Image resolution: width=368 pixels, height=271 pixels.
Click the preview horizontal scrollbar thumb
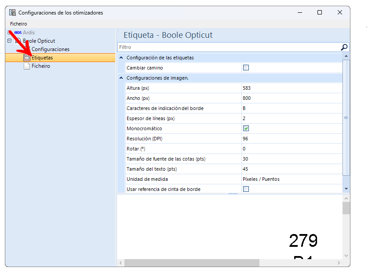coord(192,263)
